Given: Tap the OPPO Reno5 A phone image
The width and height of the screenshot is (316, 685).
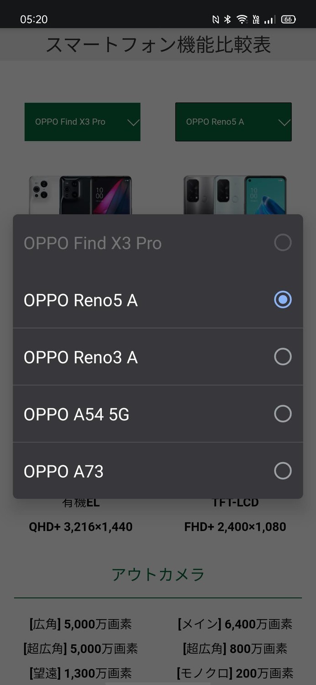Looking at the screenshot, I should (x=235, y=195).
